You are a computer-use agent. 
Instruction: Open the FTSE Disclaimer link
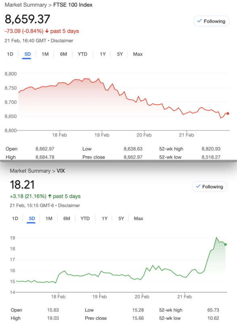62,41
